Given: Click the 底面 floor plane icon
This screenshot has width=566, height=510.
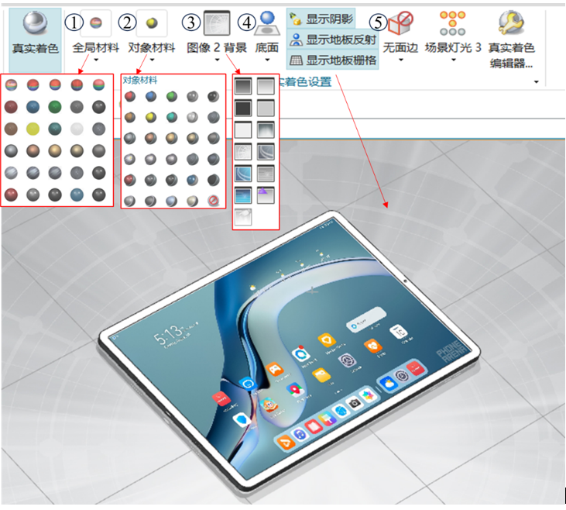Looking at the screenshot, I should click(x=267, y=23).
